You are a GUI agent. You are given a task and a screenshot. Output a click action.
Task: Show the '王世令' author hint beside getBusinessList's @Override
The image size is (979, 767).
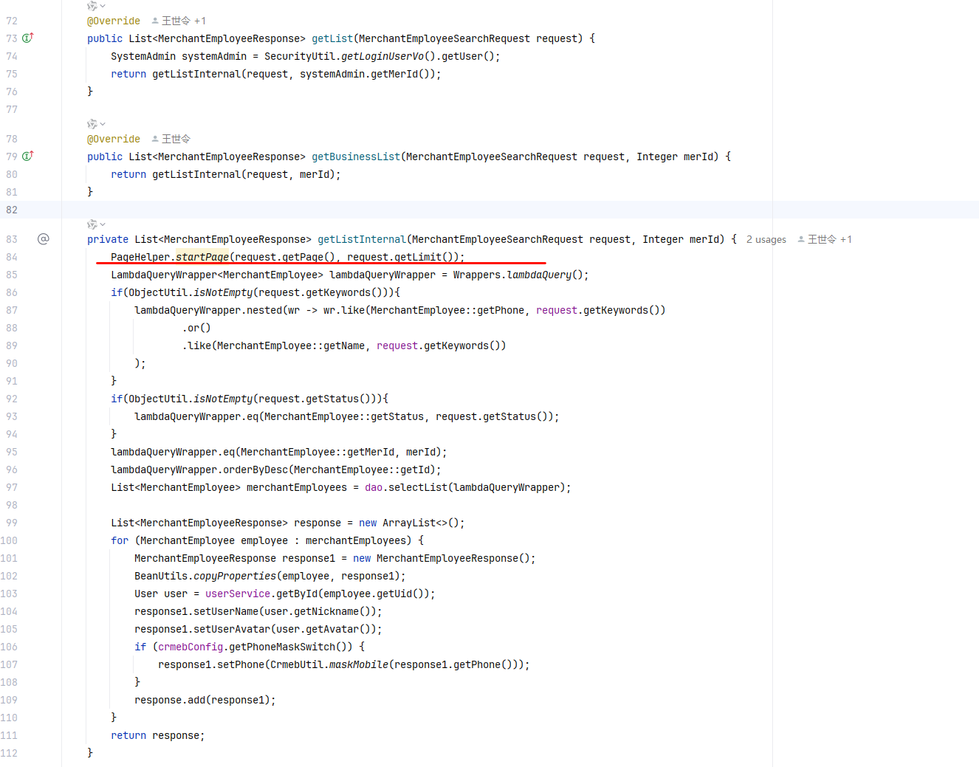click(171, 139)
